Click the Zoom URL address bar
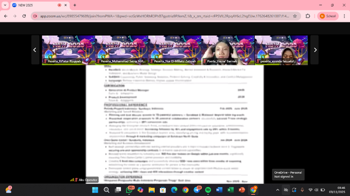This screenshot has width=350, height=196. click(x=161, y=16)
